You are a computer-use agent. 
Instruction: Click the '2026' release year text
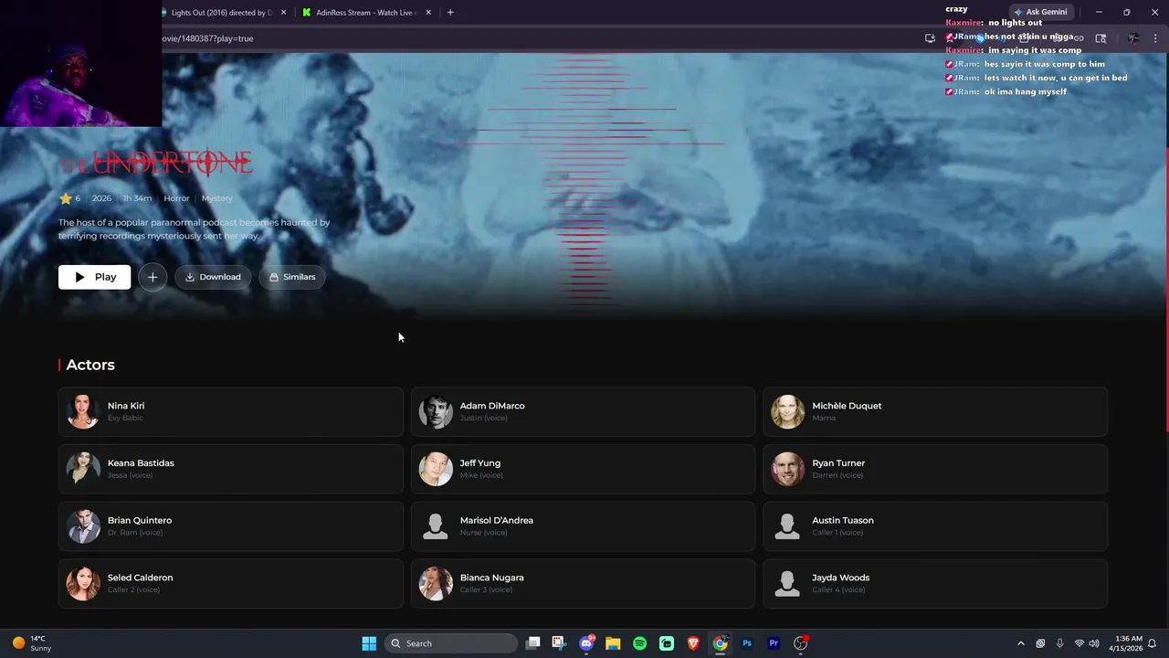coord(101,198)
